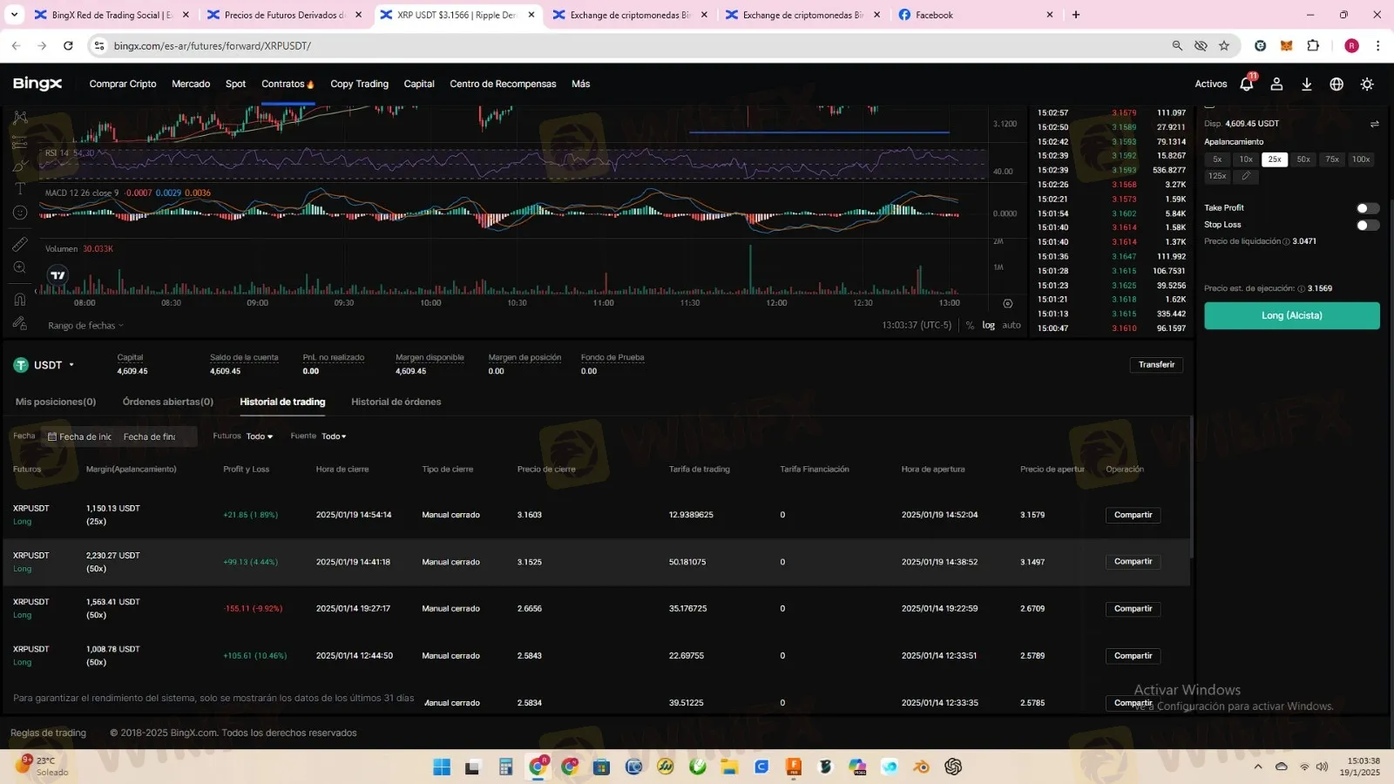Toggle the log scale option
This screenshot has height=784, width=1394.
click(988, 325)
